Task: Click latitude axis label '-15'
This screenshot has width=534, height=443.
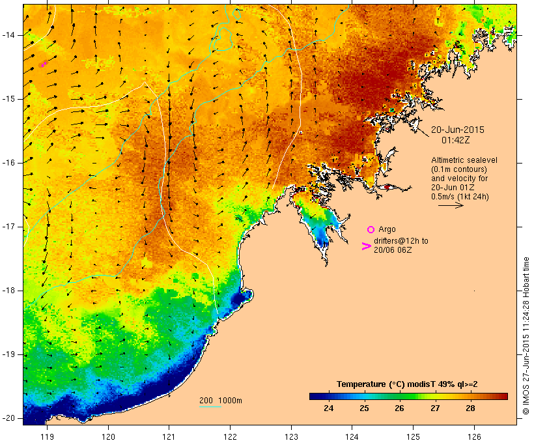Action: [8, 99]
